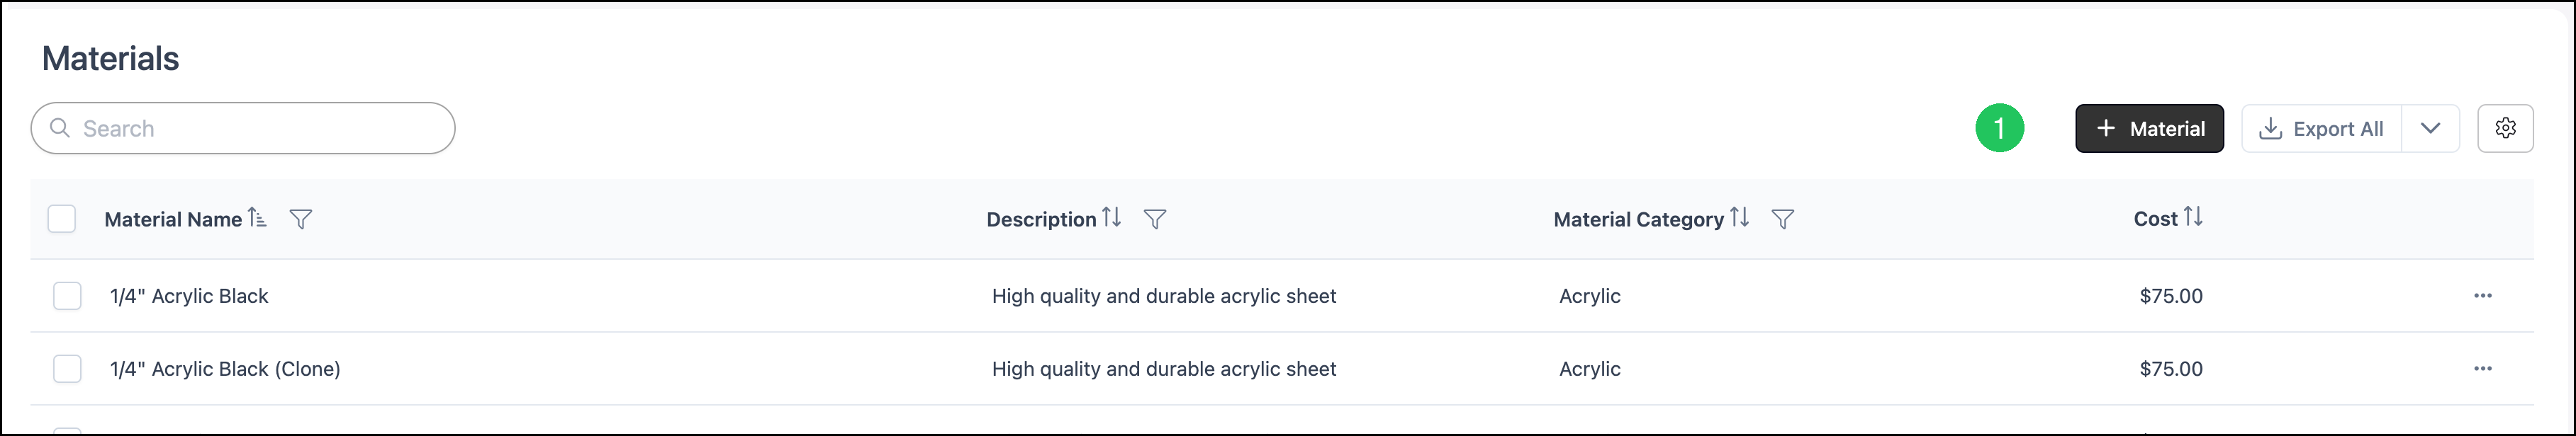Filter the Material Category column
Screen dimensions: 2576x436
click(x=1783, y=219)
